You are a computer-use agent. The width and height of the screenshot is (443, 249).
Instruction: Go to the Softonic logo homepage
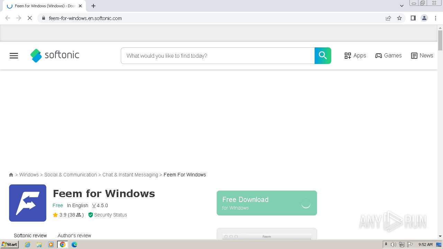point(55,55)
